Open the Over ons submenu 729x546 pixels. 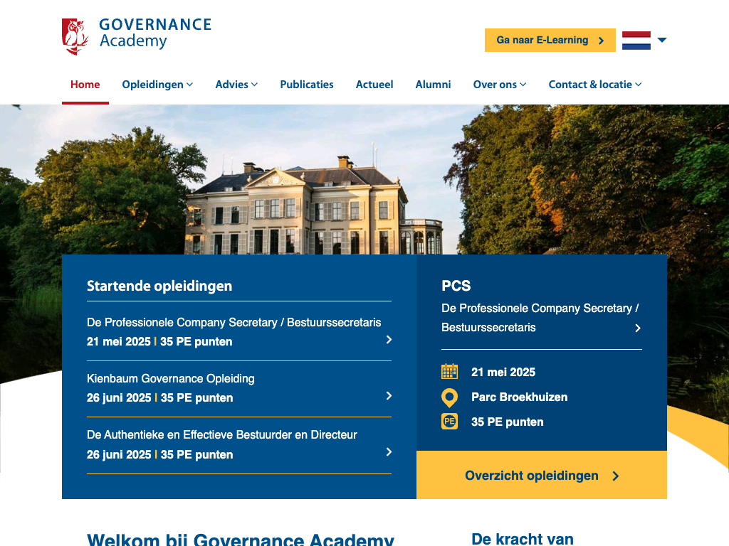click(499, 85)
